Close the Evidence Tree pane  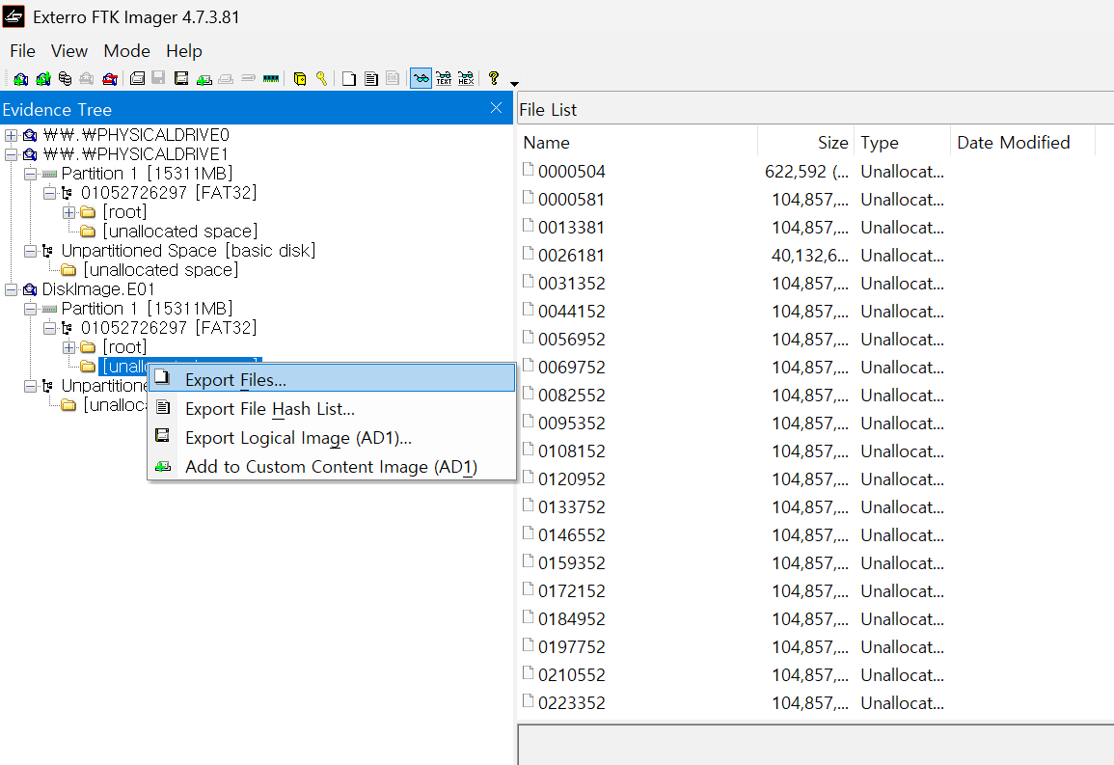coord(496,108)
